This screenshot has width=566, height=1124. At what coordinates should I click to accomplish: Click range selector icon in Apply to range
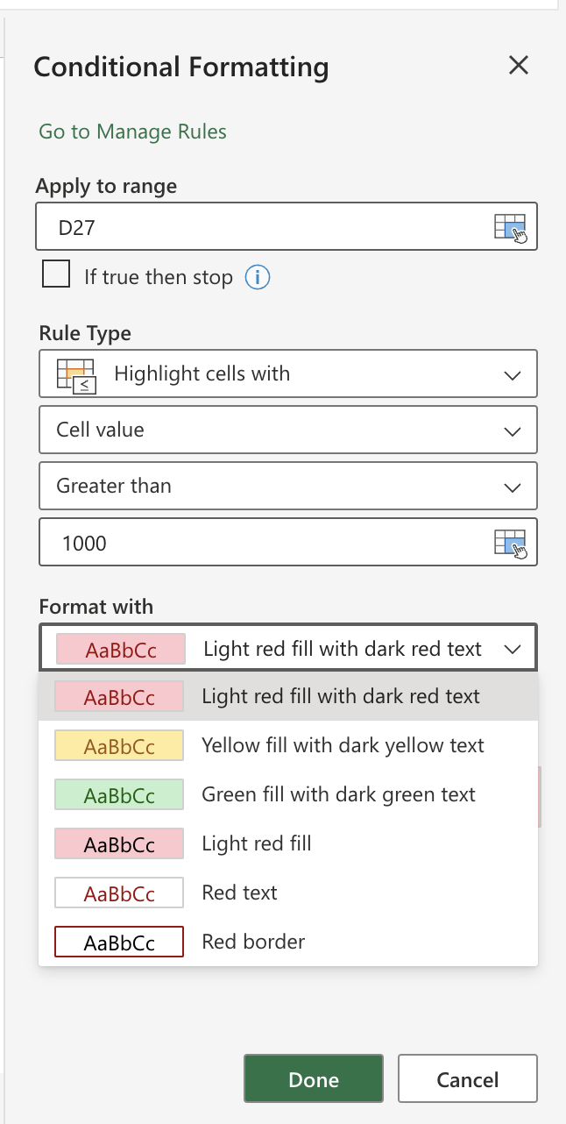click(510, 228)
